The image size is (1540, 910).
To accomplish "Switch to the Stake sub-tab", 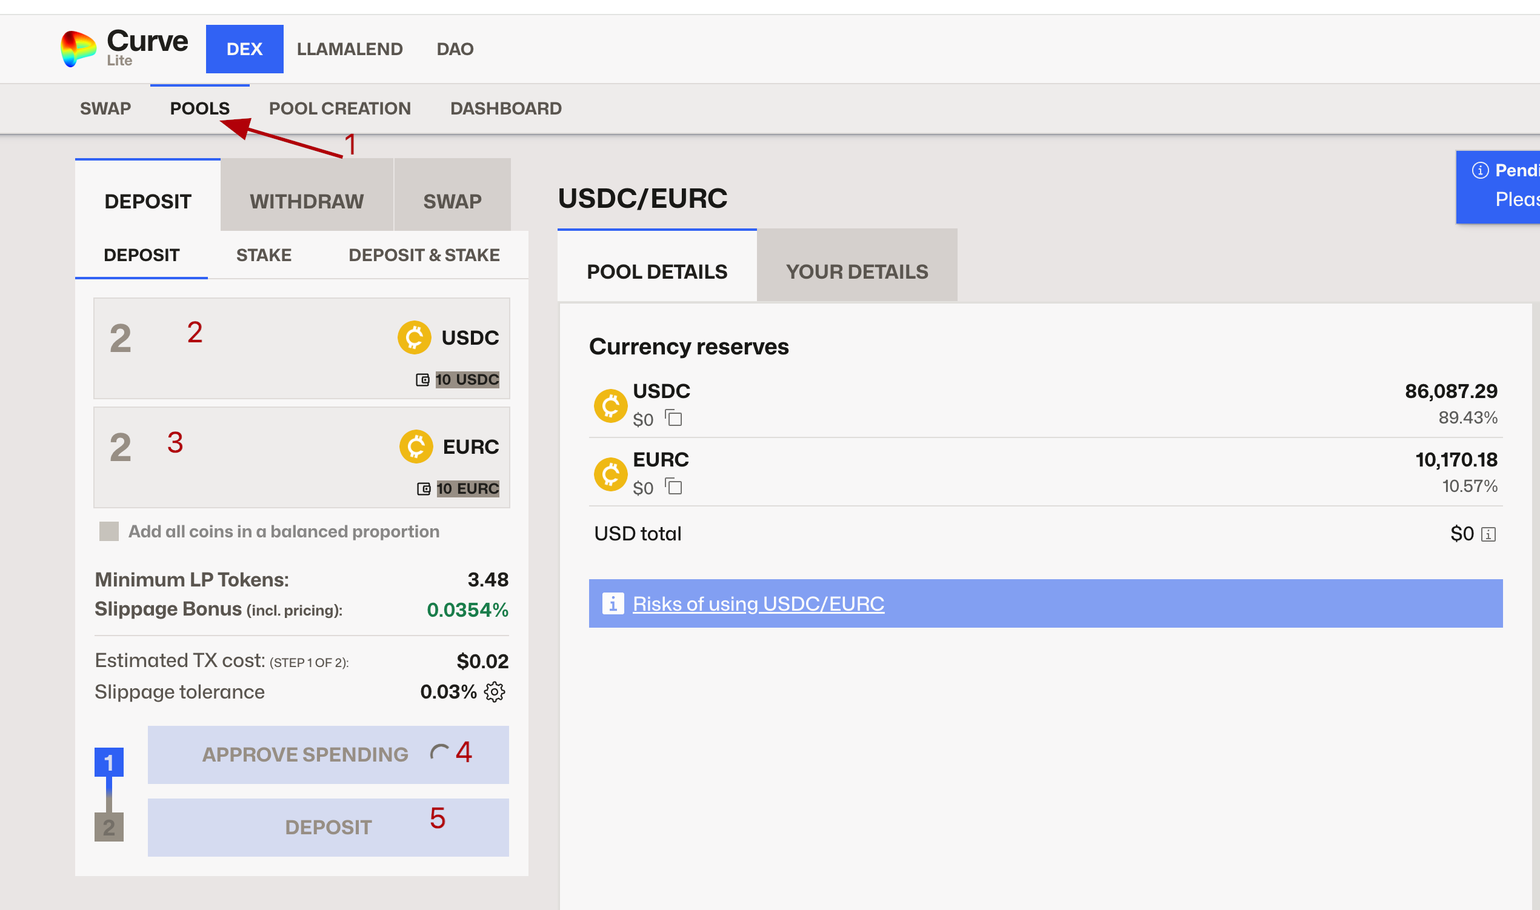I will [x=264, y=255].
